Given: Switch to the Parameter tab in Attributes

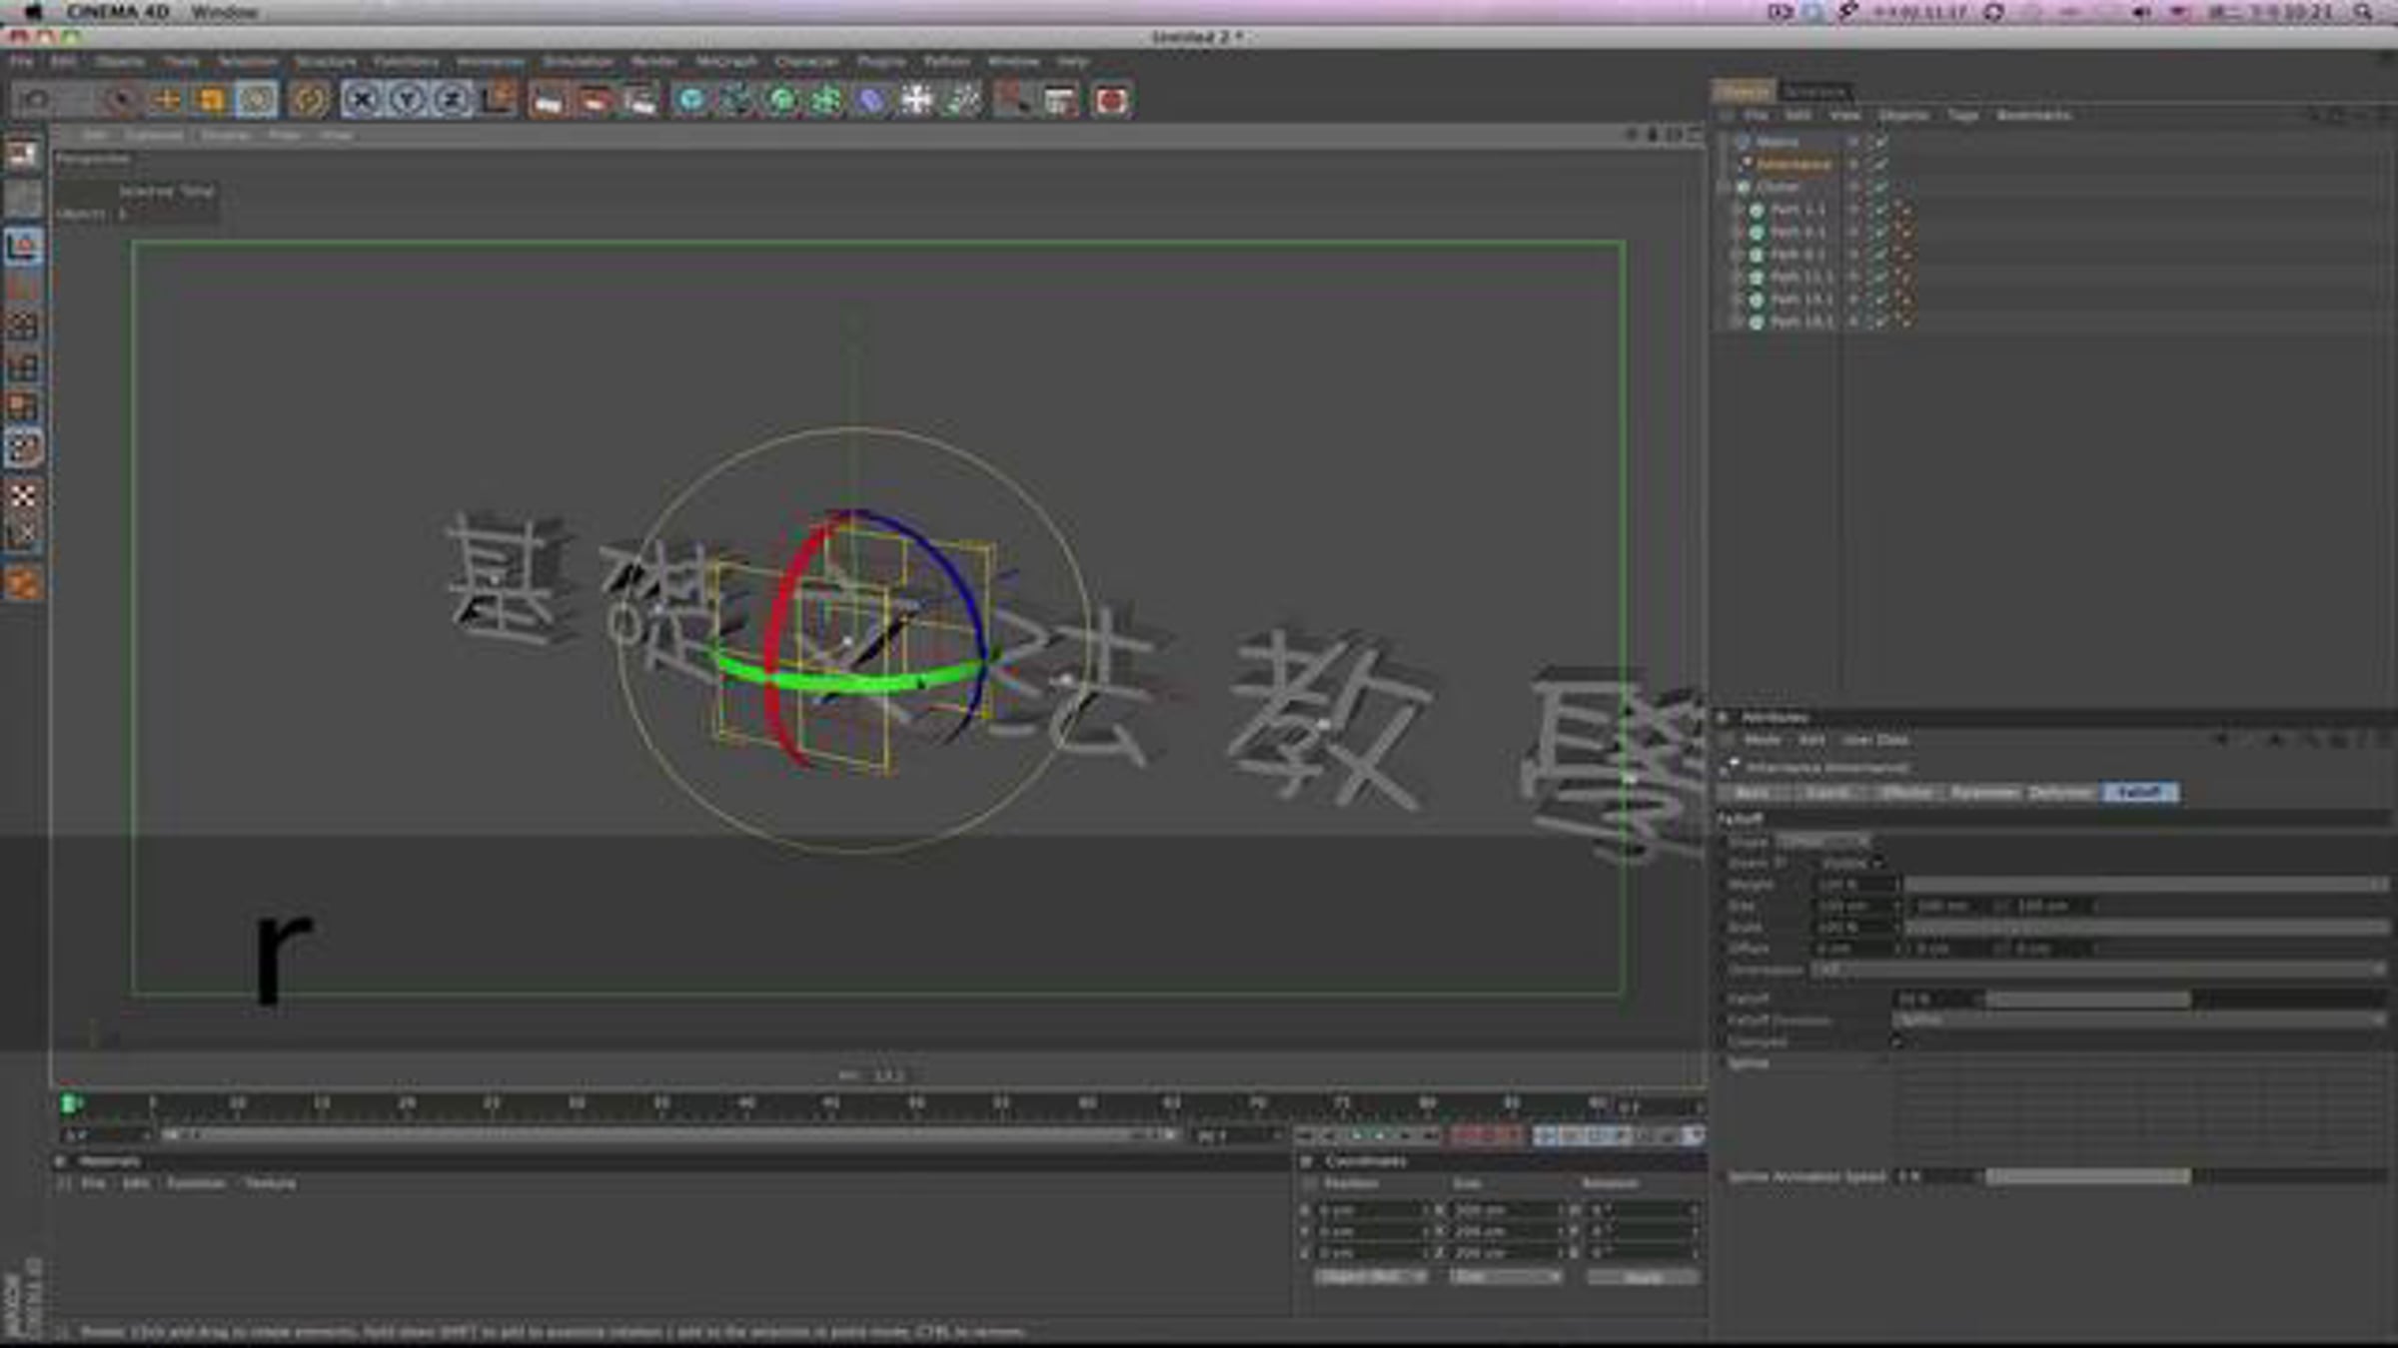Looking at the screenshot, I should tap(1984, 793).
